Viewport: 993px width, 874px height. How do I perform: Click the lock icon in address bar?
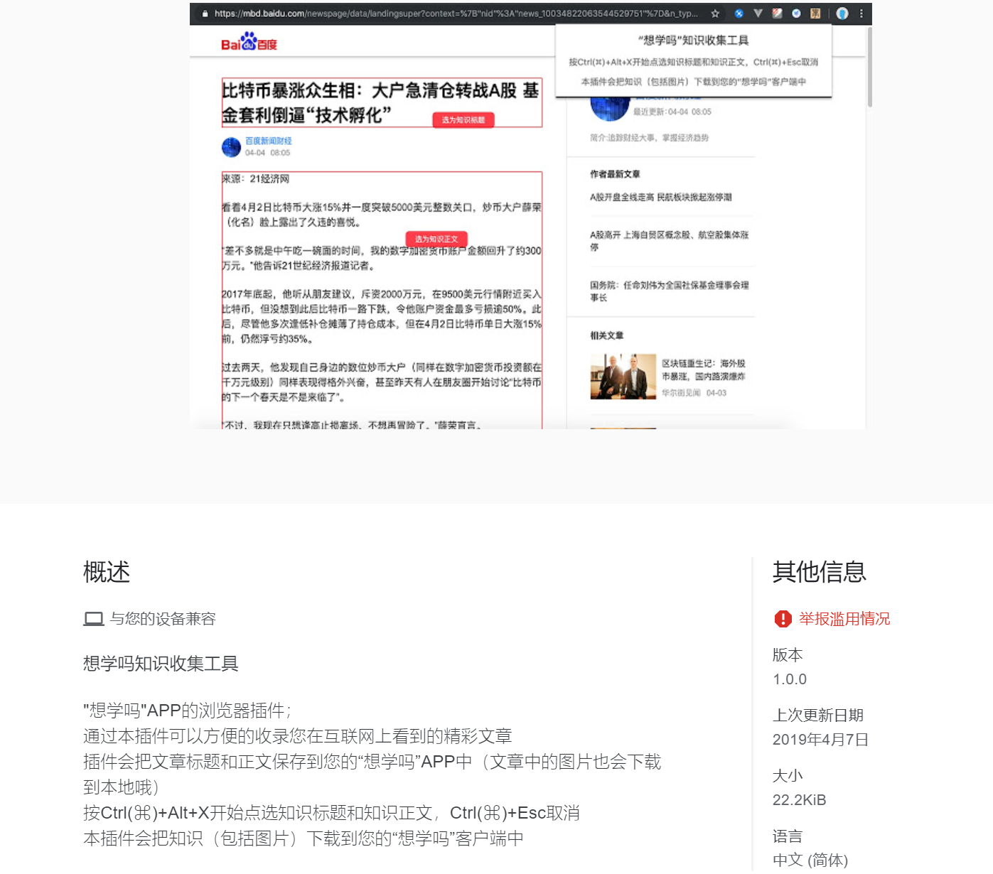coord(205,14)
